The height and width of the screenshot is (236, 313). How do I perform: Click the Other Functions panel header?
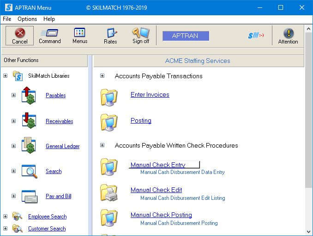click(x=44, y=61)
